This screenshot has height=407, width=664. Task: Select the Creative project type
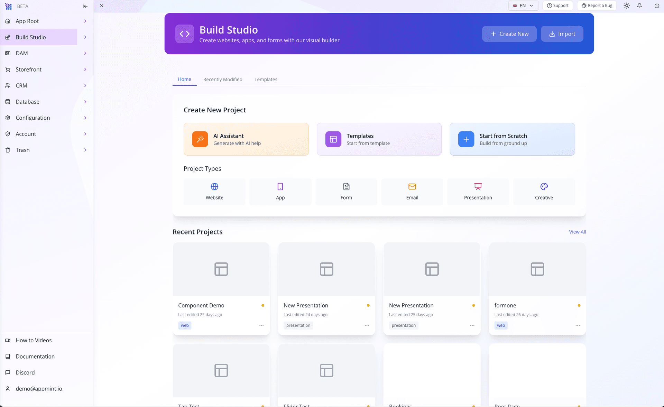tap(544, 192)
